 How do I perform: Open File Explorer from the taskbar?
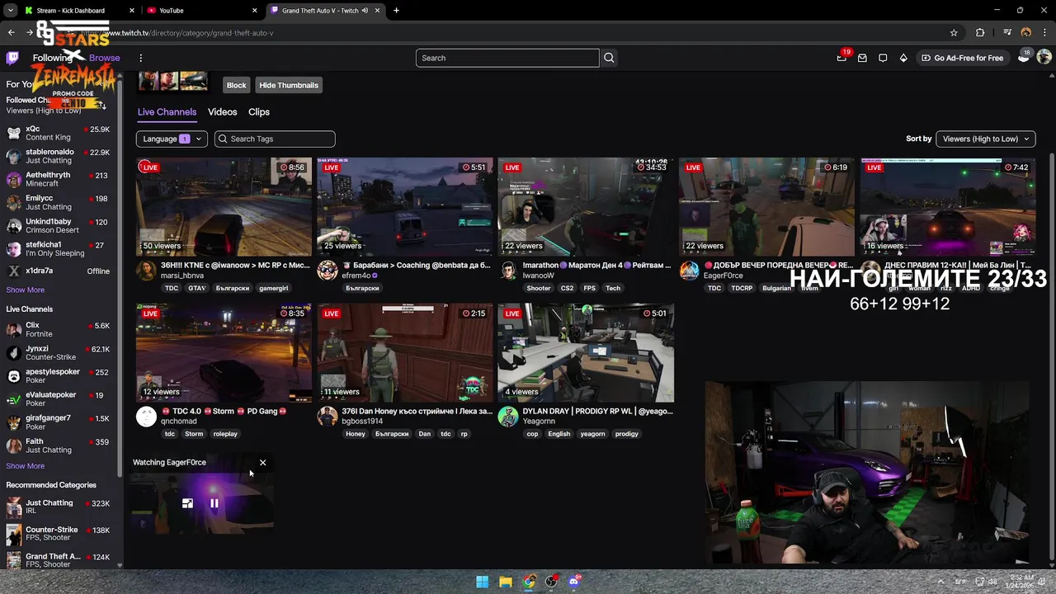point(505,582)
